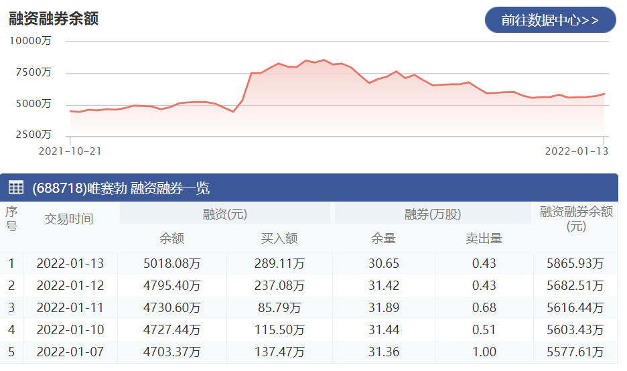Select the 2022-01-12 row date
The height and width of the screenshot is (371, 627).
tap(70, 285)
